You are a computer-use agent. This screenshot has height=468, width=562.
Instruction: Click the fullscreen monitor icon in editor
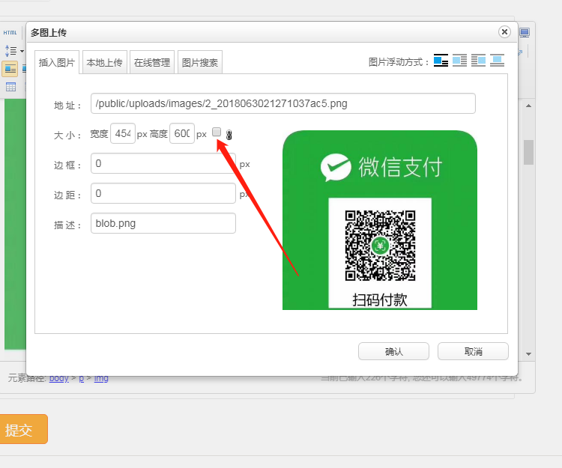click(x=525, y=33)
